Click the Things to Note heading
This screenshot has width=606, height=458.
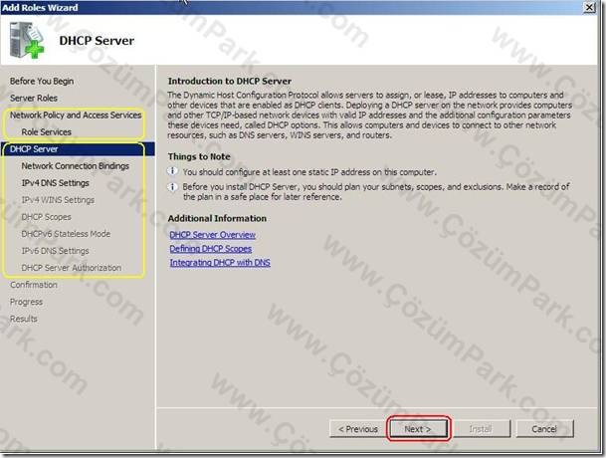pyautogui.click(x=199, y=156)
